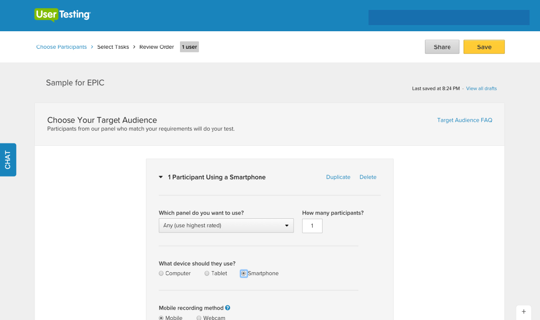Open the panel dropdown showing Any (use highest rated)
The width and height of the screenshot is (540, 320).
(226, 226)
